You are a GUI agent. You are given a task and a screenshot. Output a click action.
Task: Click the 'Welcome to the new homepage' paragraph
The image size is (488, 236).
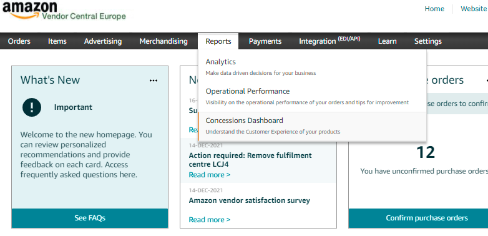(x=86, y=155)
